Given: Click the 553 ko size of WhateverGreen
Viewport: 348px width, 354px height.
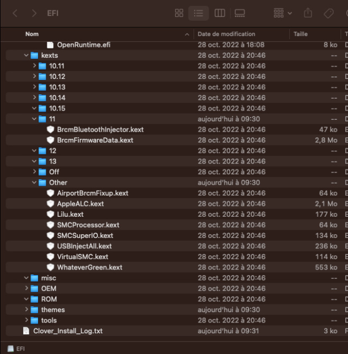Looking at the screenshot, I should click(x=326, y=267).
